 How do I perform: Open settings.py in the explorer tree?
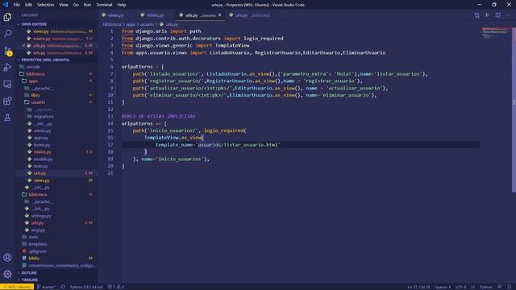coord(41,216)
